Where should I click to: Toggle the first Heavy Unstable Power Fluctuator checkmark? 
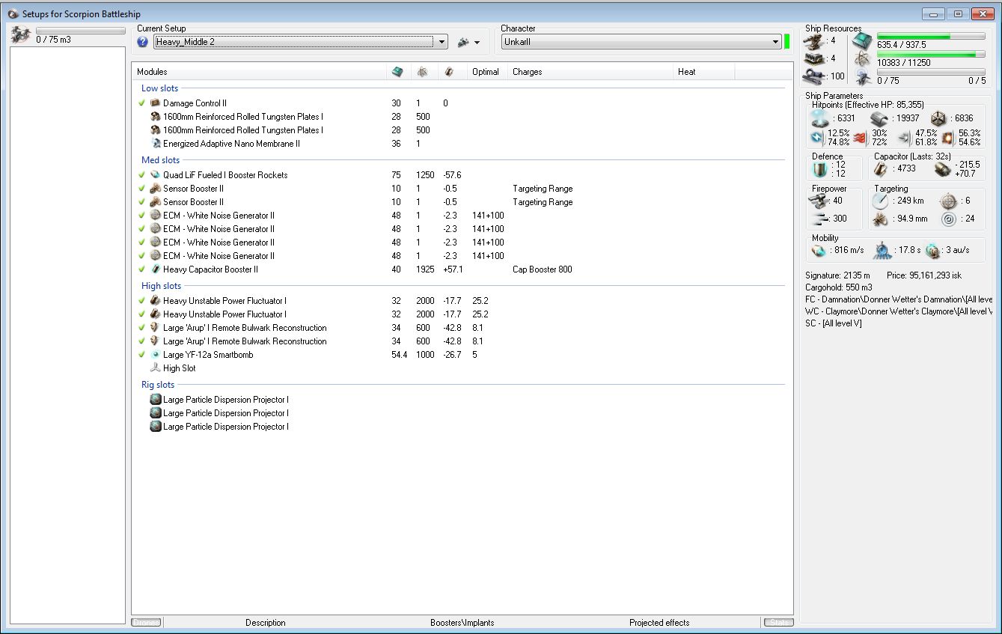(142, 301)
